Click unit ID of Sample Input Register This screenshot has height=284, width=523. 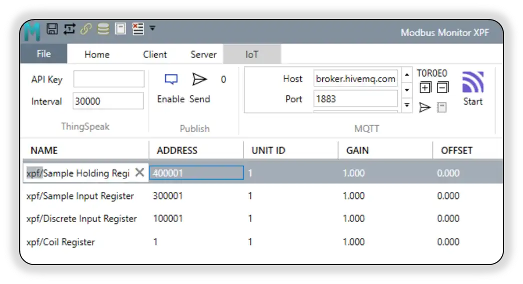coord(250,195)
